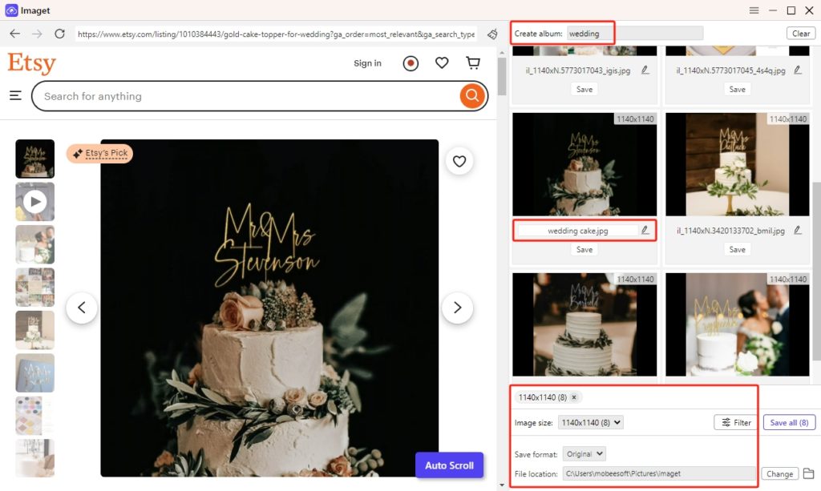Play the cake video thumbnail in the sidebar
Image resolution: width=821 pixels, height=491 pixels.
pyautogui.click(x=34, y=201)
